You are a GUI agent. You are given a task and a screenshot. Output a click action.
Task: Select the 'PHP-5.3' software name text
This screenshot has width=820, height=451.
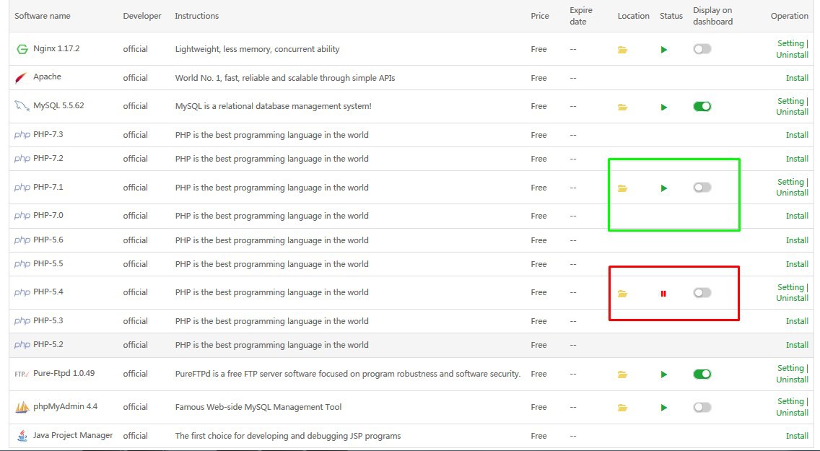point(48,321)
